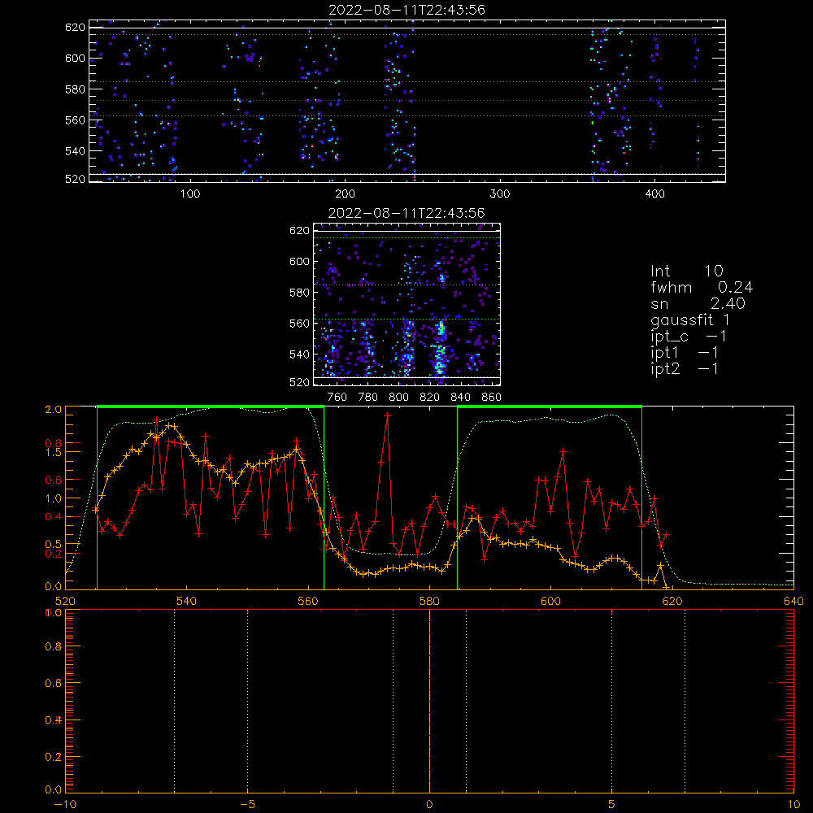
Task: Click the orange 2.0 y-axis label on profile plot
Action: click(x=54, y=410)
